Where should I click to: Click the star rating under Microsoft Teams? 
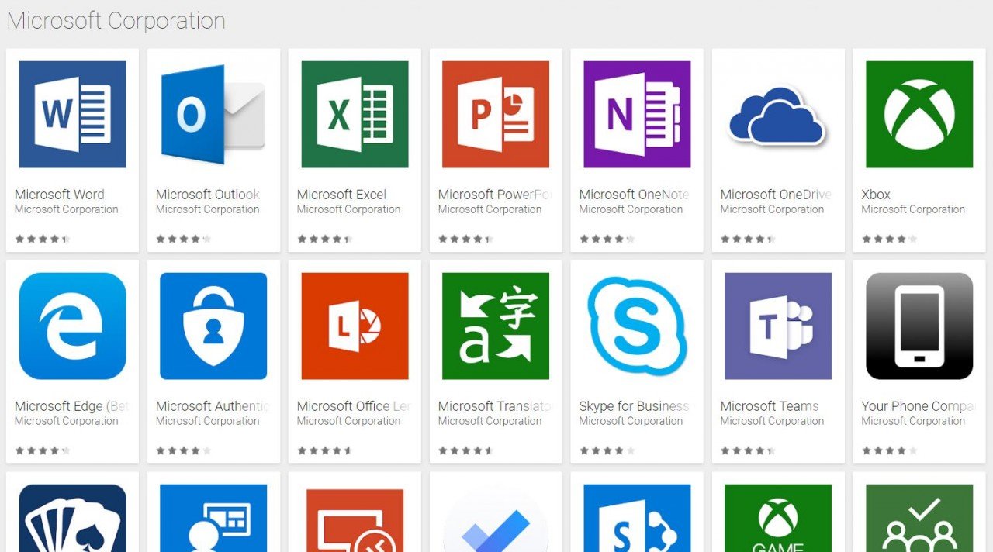tap(749, 450)
